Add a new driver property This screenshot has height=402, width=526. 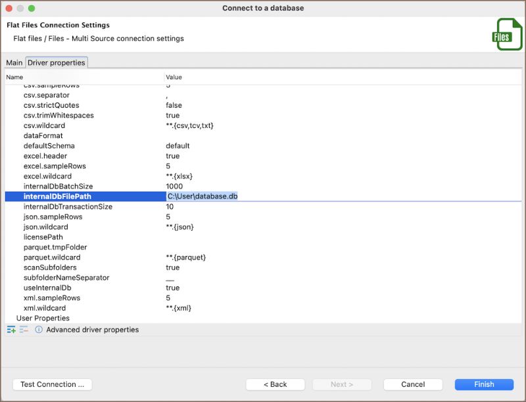click(11, 330)
